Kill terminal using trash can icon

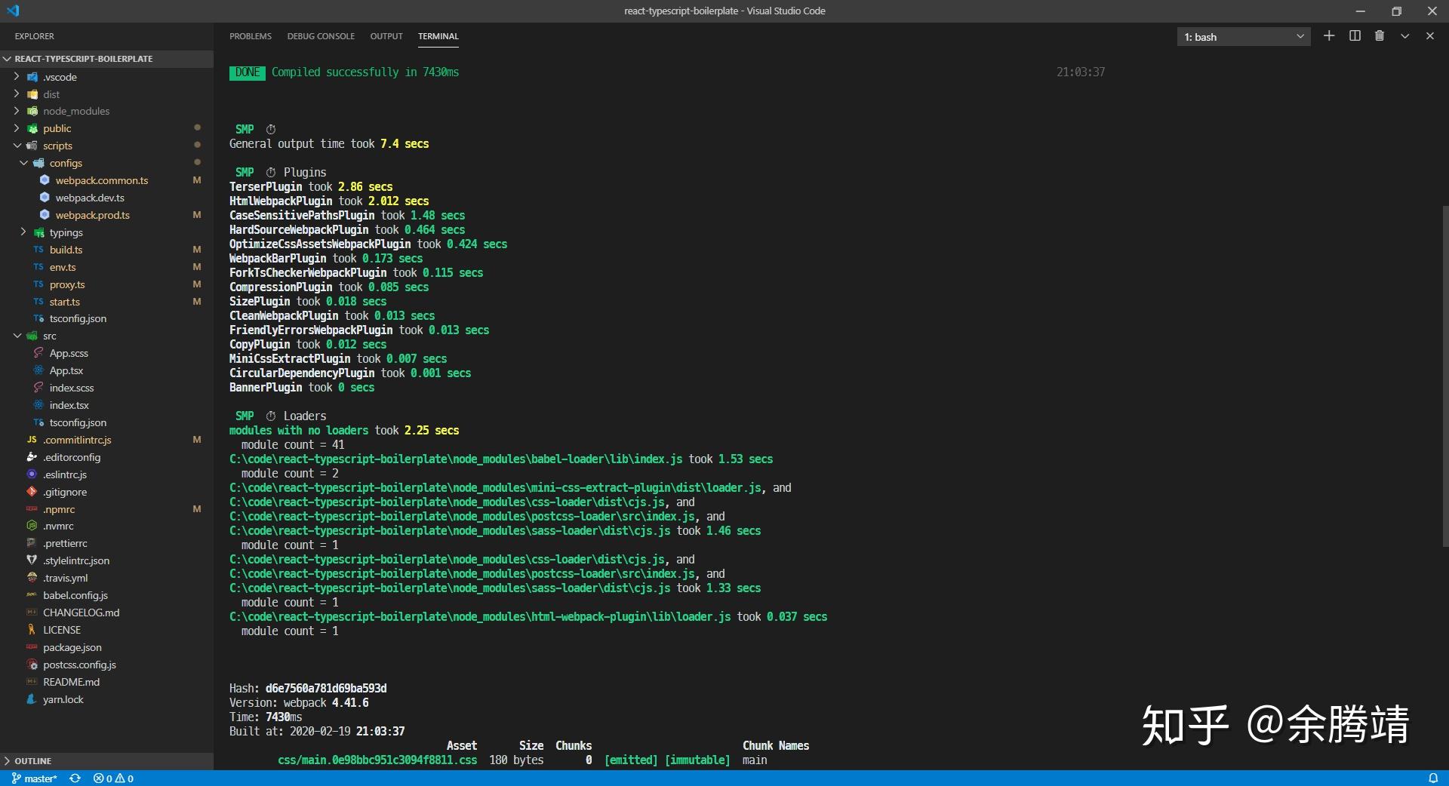[1380, 36]
